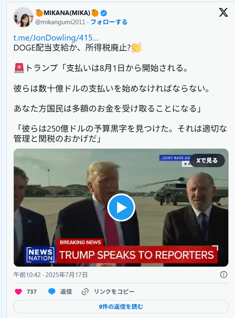The image size is (235, 318).
Task: Click the 返信 reply label
Action: click(x=66, y=292)
